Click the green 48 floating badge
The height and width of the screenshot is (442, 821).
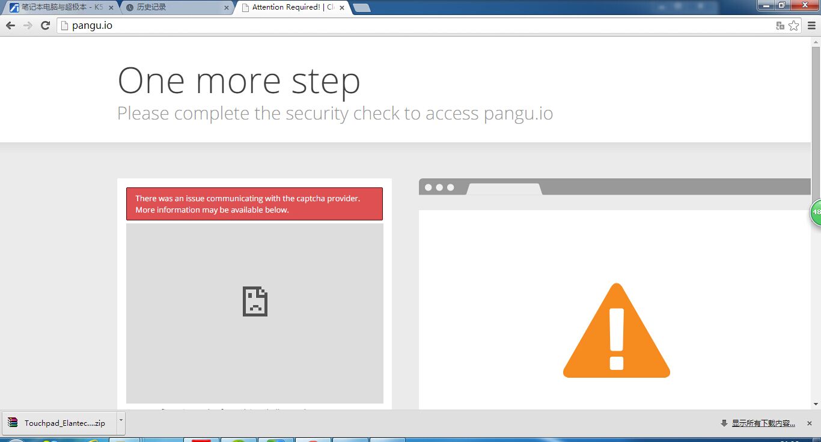tap(816, 212)
